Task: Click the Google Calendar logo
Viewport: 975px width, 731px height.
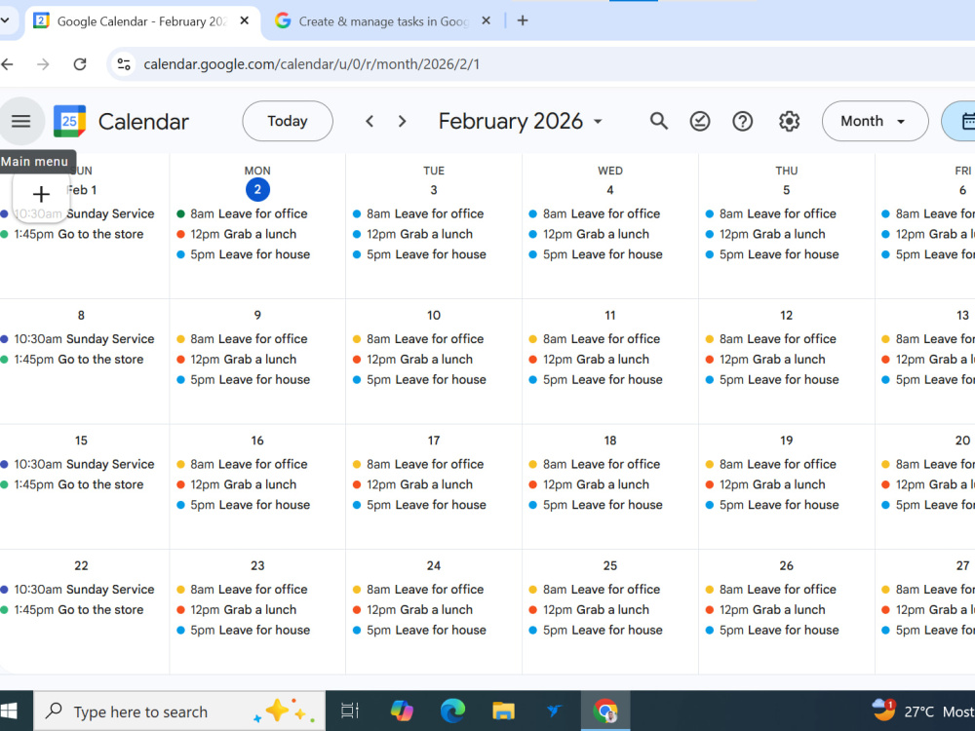Action: point(69,121)
